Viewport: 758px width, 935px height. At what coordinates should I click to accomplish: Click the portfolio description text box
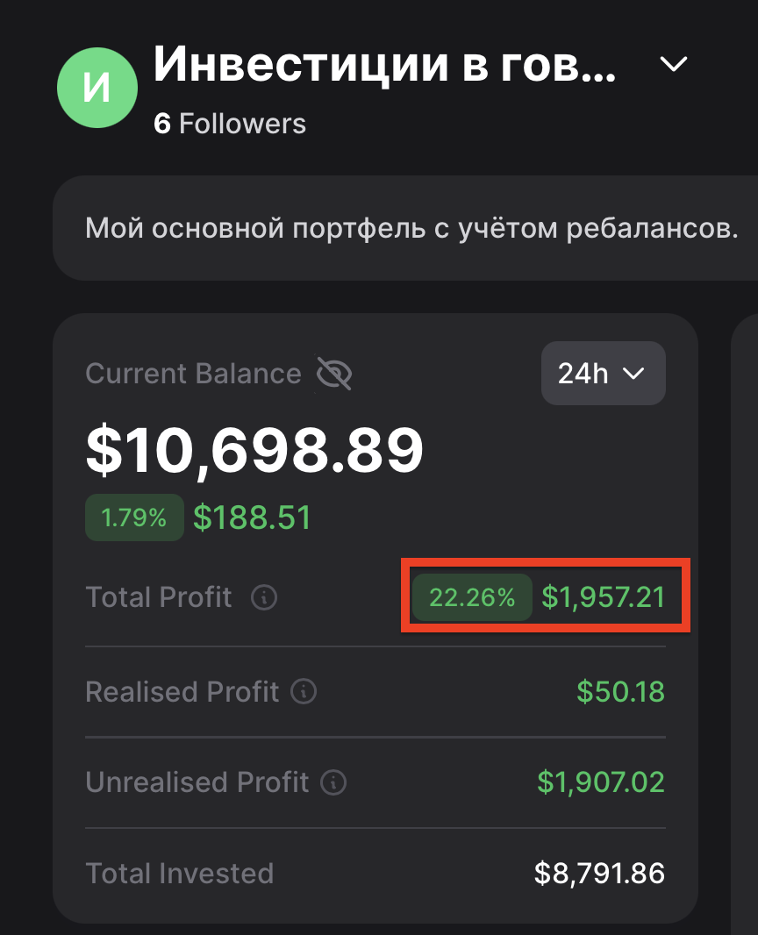411,230
